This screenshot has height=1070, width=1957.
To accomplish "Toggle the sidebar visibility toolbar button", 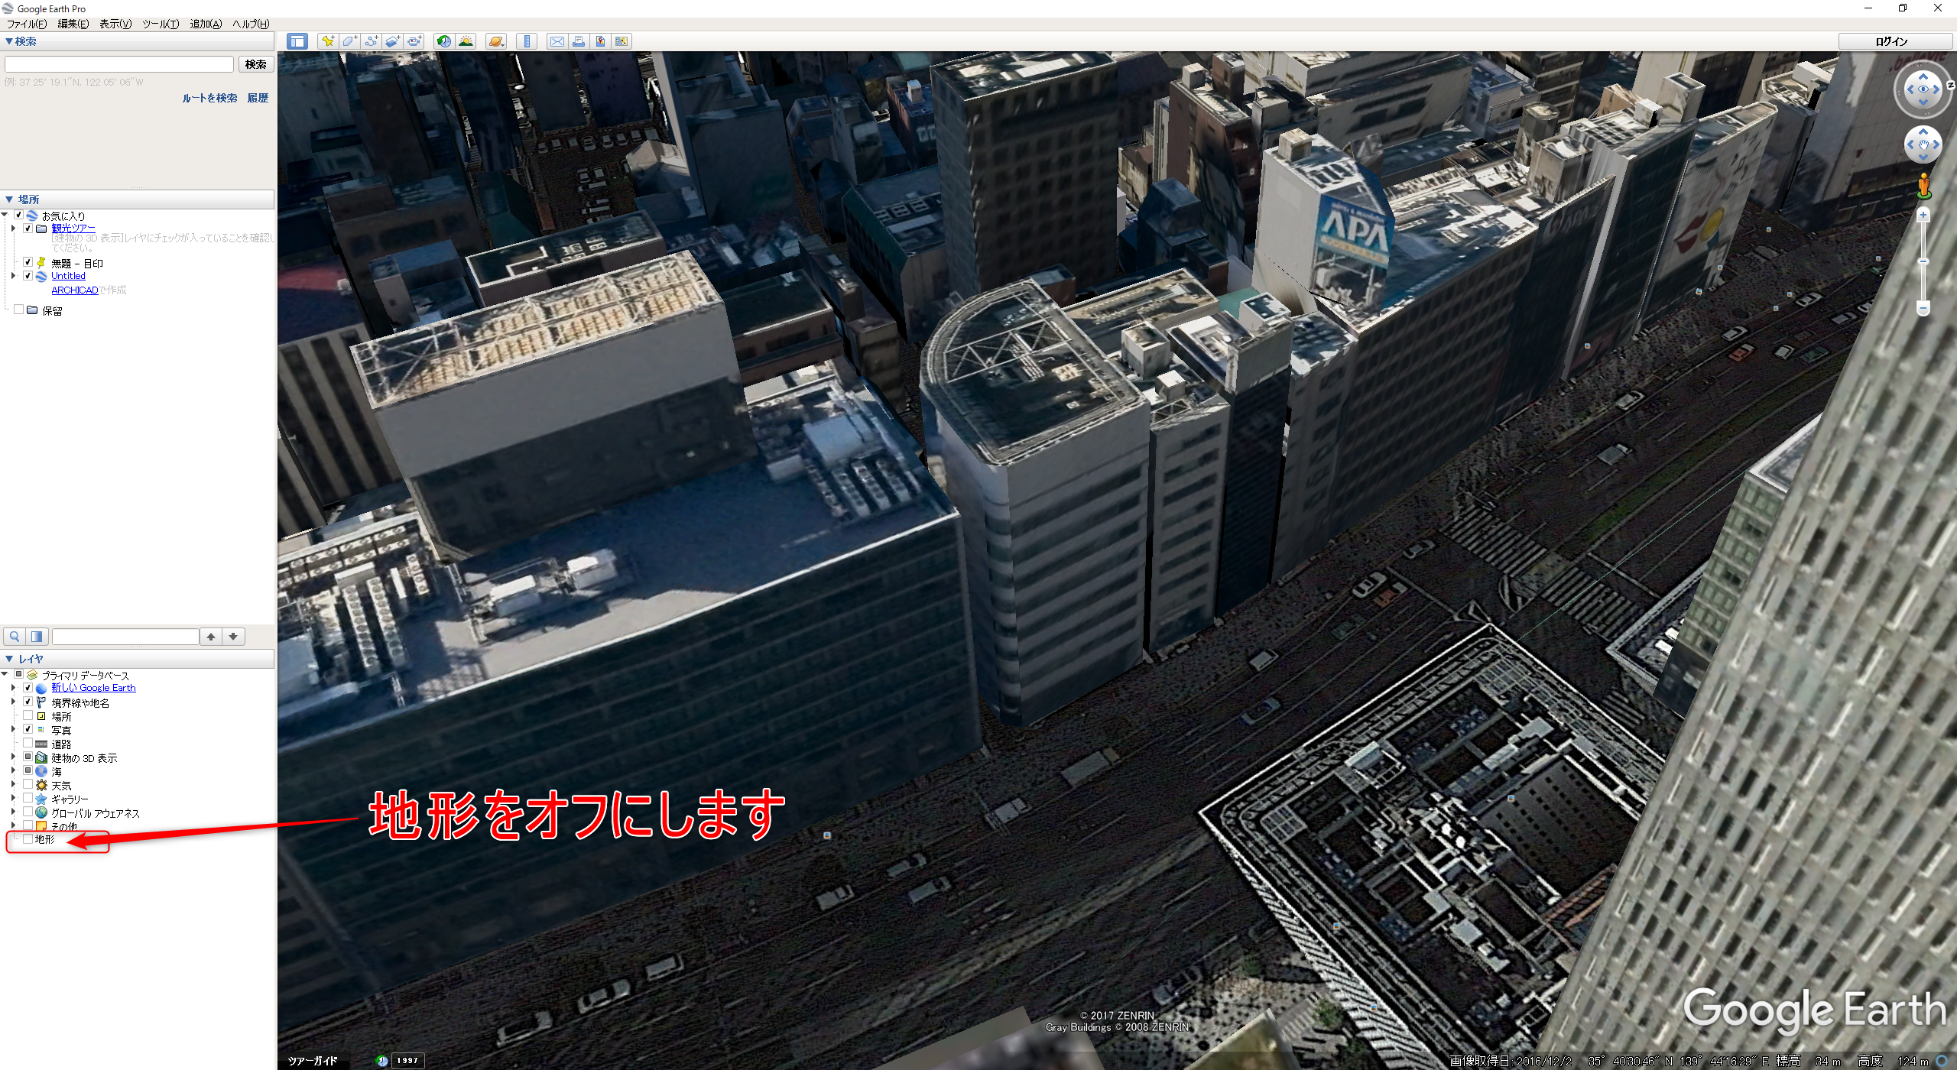I will pyautogui.click(x=297, y=41).
